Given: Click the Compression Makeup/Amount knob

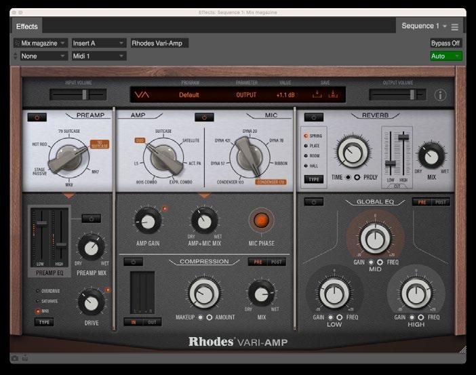Looking at the screenshot, I should click(203, 294).
